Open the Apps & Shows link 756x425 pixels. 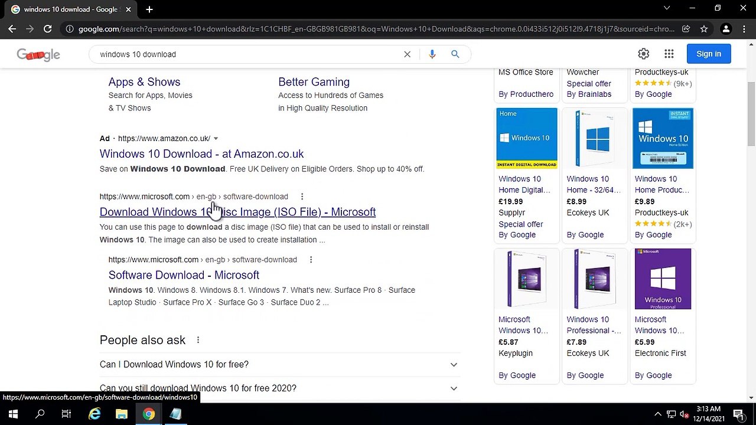[x=144, y=82]
